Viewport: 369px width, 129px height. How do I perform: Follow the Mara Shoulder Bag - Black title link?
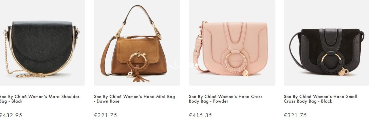click(x=40, y=99)
